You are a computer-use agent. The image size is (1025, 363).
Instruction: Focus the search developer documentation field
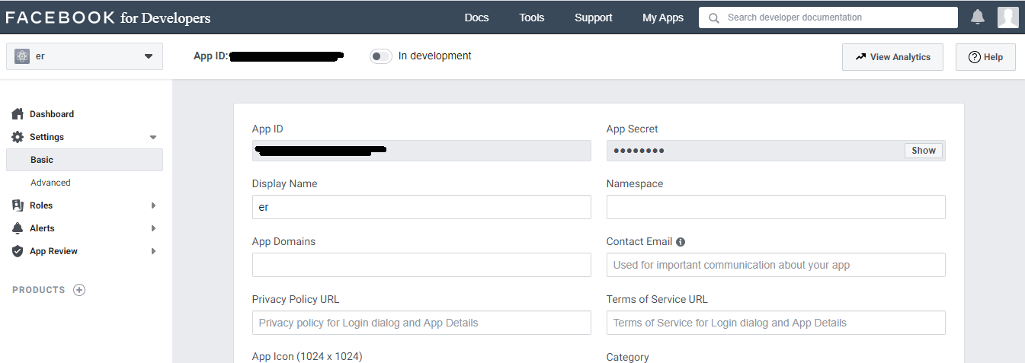pos(828,18)
